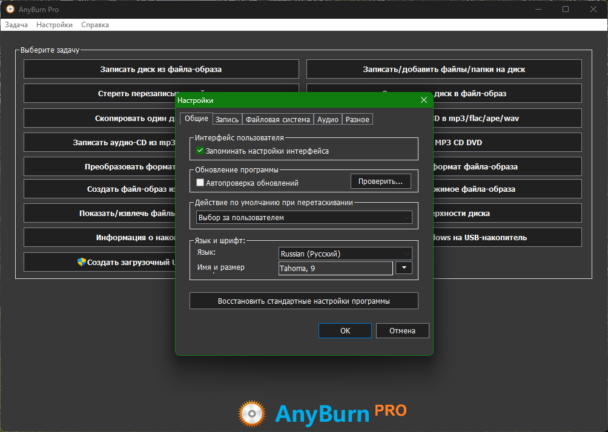Click the Tahoma, 9 font name field
608x432 pixels.
tap(335, 268)
